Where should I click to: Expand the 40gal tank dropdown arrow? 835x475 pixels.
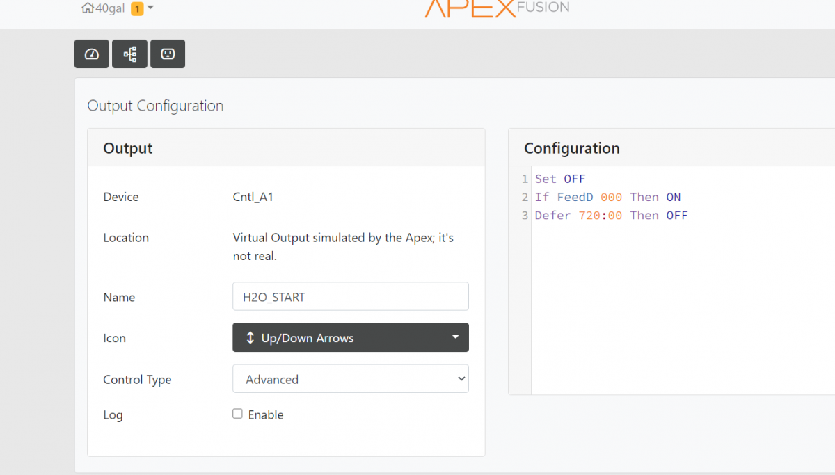[x=151, y=8]
